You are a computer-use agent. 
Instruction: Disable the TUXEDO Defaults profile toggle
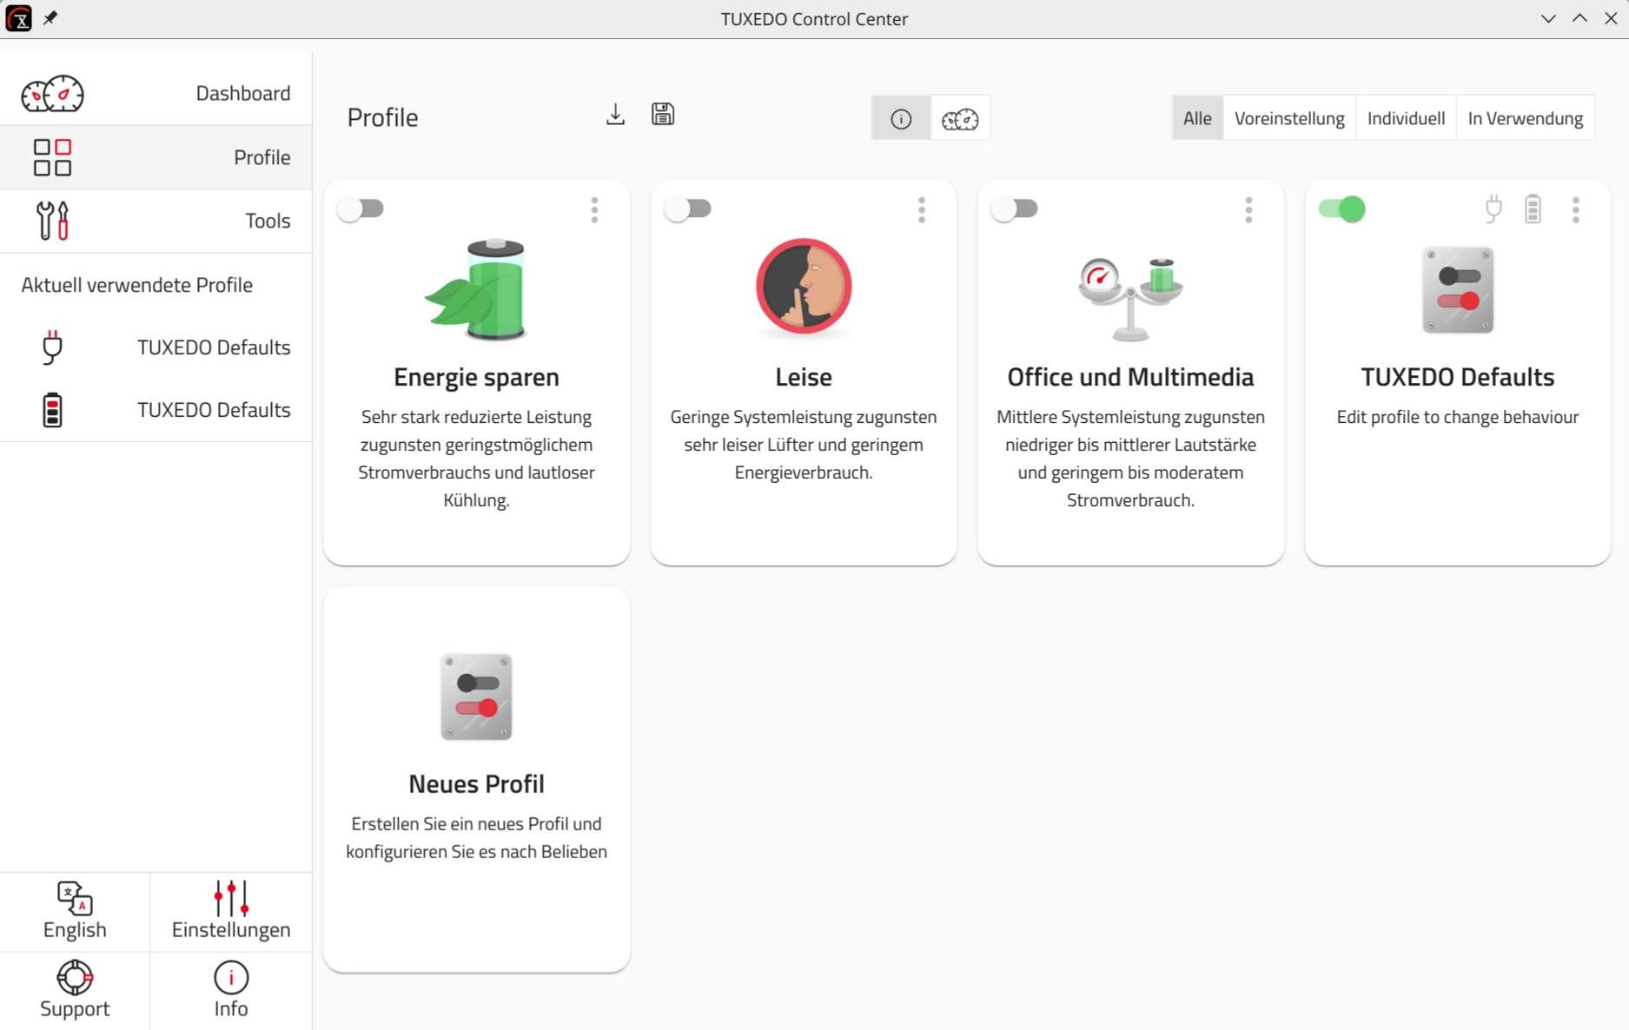coord(1342,209)
